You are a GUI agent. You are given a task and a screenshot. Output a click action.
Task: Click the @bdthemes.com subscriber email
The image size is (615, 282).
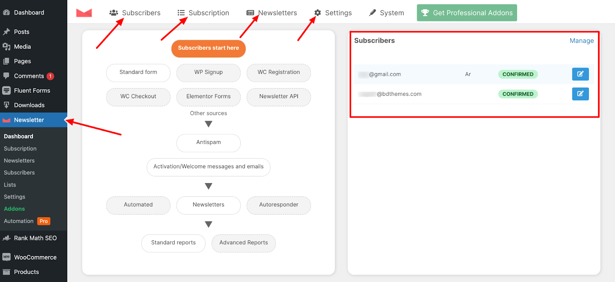(x=390, y=94)
